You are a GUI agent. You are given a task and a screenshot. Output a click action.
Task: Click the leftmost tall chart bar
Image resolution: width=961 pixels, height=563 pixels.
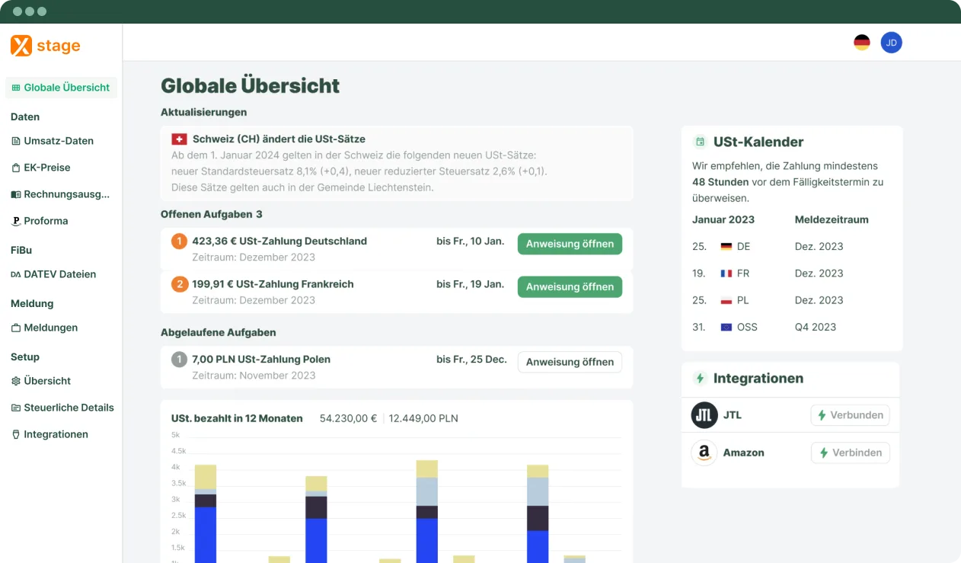(206, 513)
